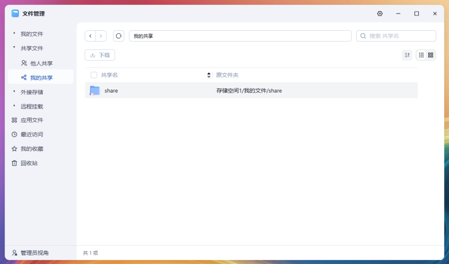Image resolution: width=449 pixels, height=264 pixels.
Task: Click the 共享名 column header
Action: coord(109,75)
